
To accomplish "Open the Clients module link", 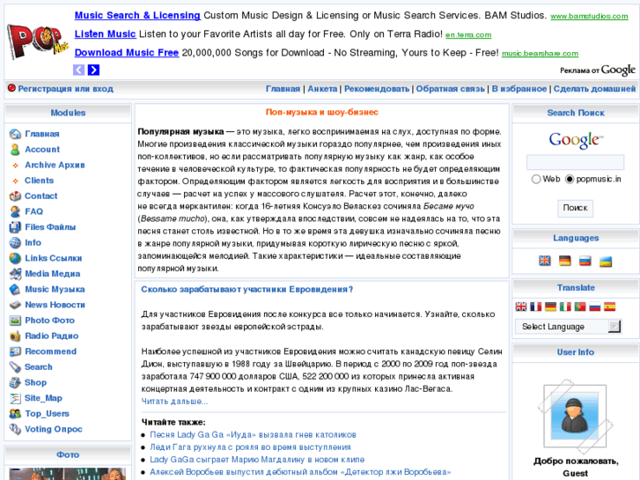I will click(x=40, y=181).
